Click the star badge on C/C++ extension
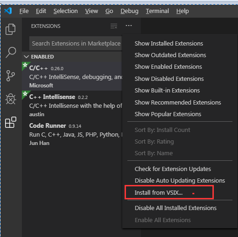 click(x=25, y=65)
